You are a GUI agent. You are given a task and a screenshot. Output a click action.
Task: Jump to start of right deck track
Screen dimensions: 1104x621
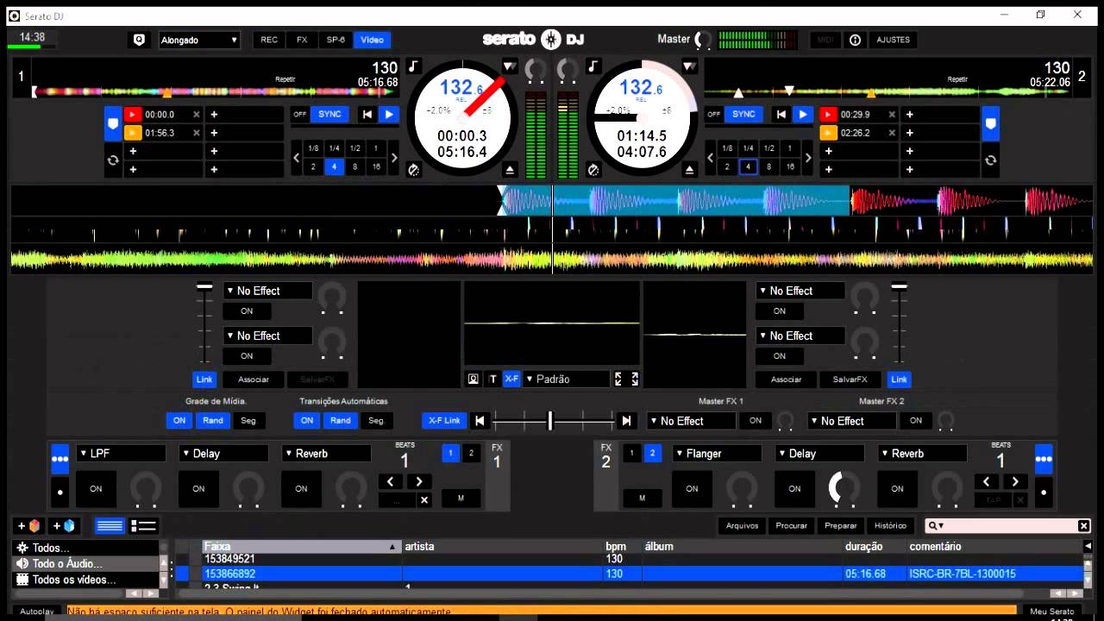point(781,114)
